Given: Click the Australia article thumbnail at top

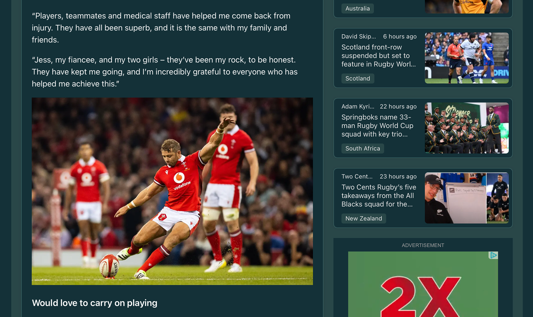Looking at the screenshot, I should 467,7.
